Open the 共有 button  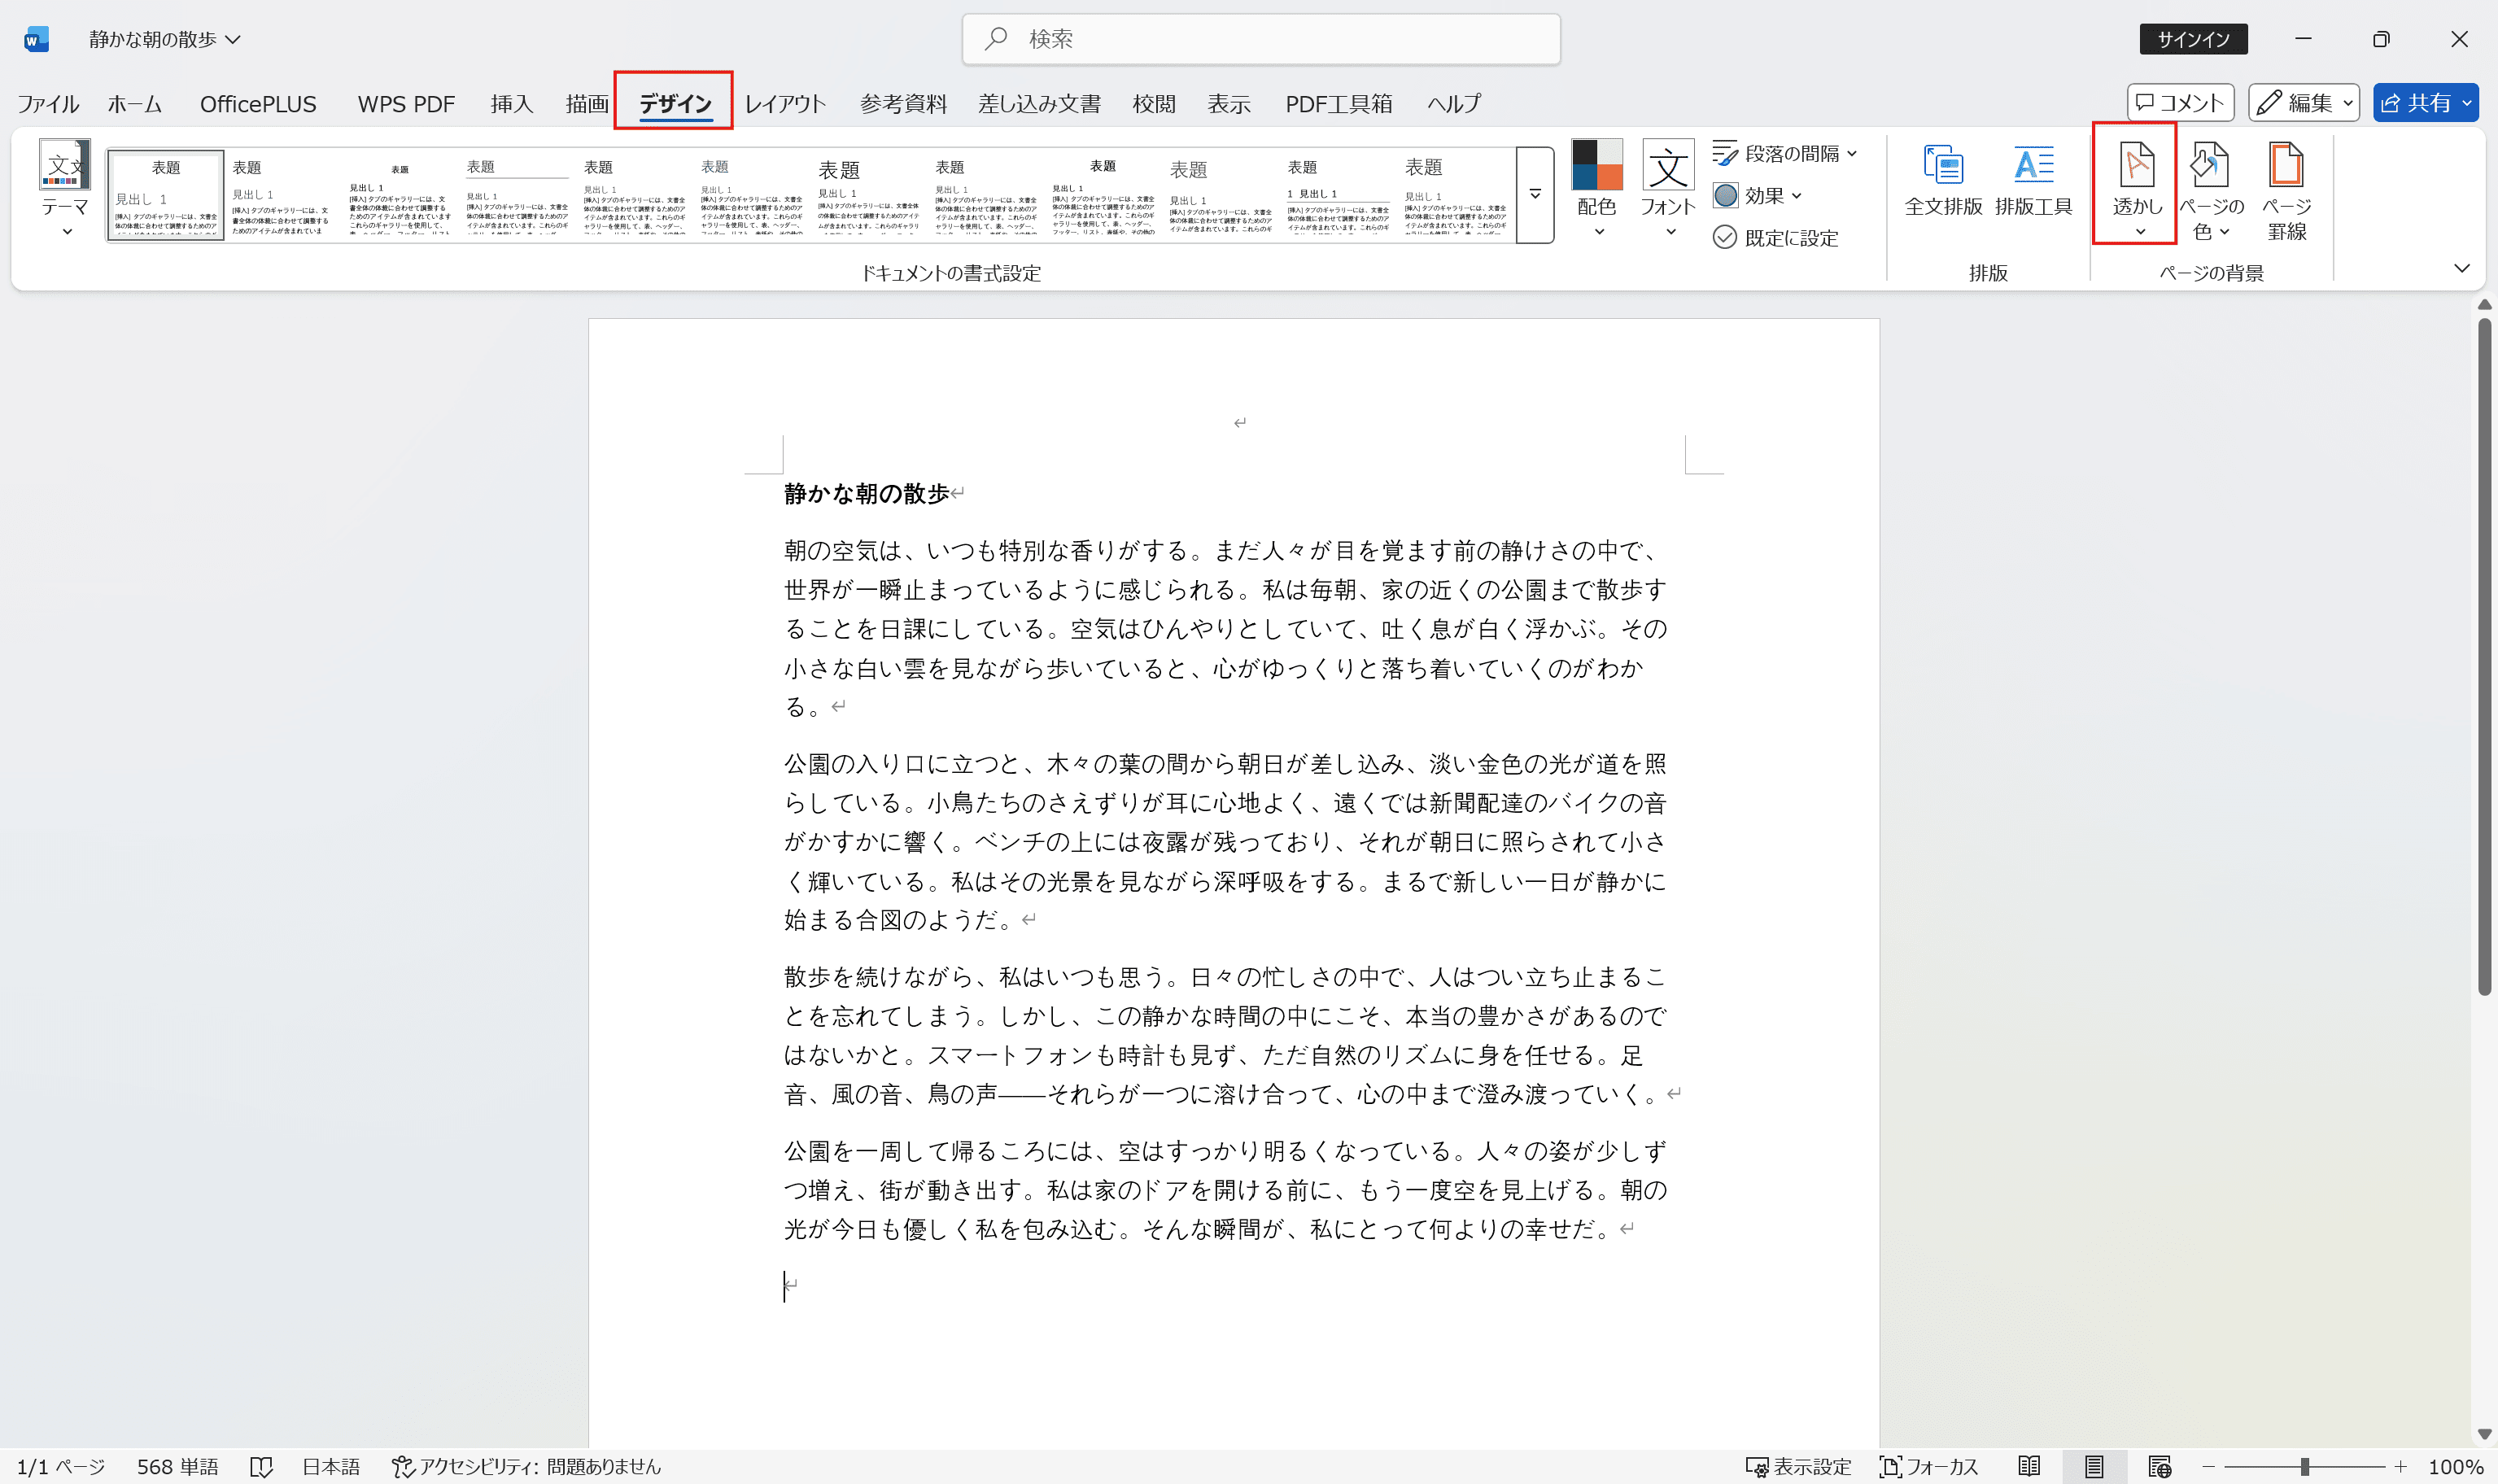point(2425,102)
